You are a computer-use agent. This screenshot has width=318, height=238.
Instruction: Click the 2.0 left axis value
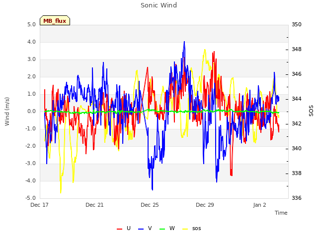(x=32, y=77)
